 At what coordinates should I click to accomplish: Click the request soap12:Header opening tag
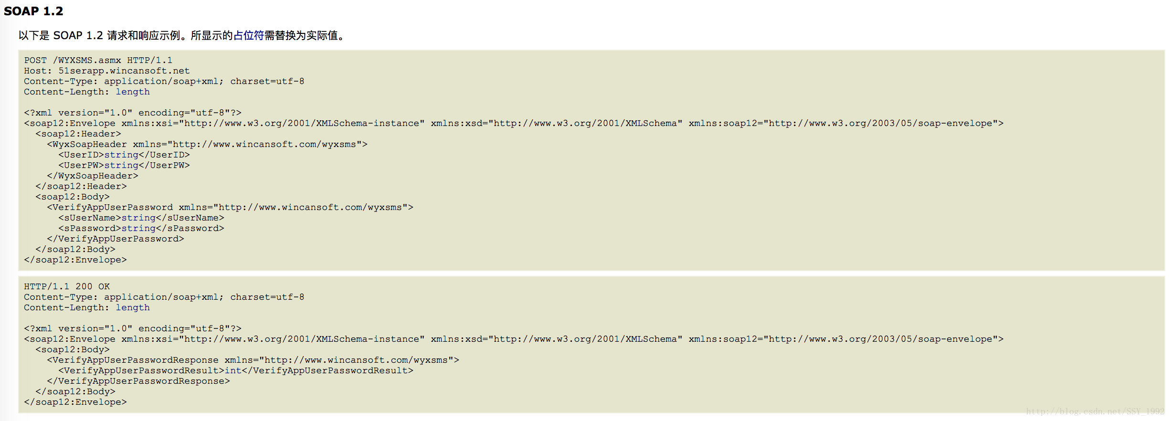(x=78, y=134)
